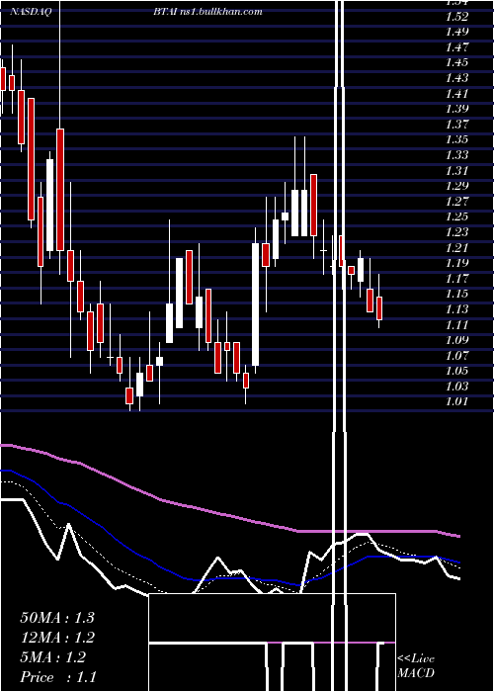Click the 1.27 price axis label
This screenshot has width=494, height=692.
click(x=456, y=202)
